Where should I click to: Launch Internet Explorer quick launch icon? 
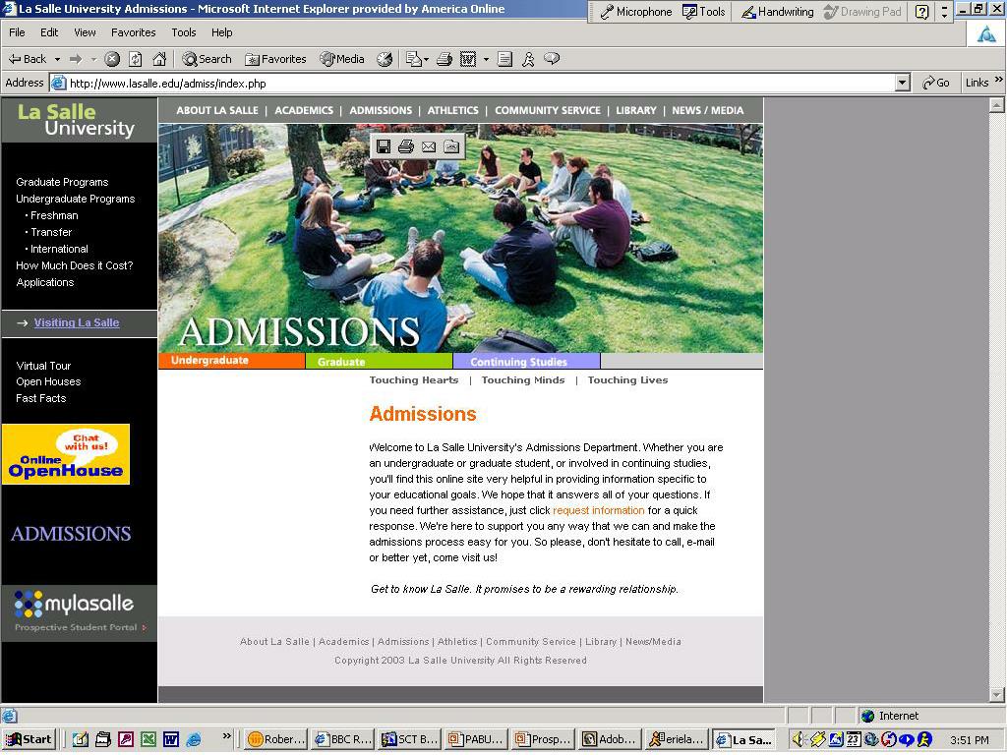click(194, 739)
